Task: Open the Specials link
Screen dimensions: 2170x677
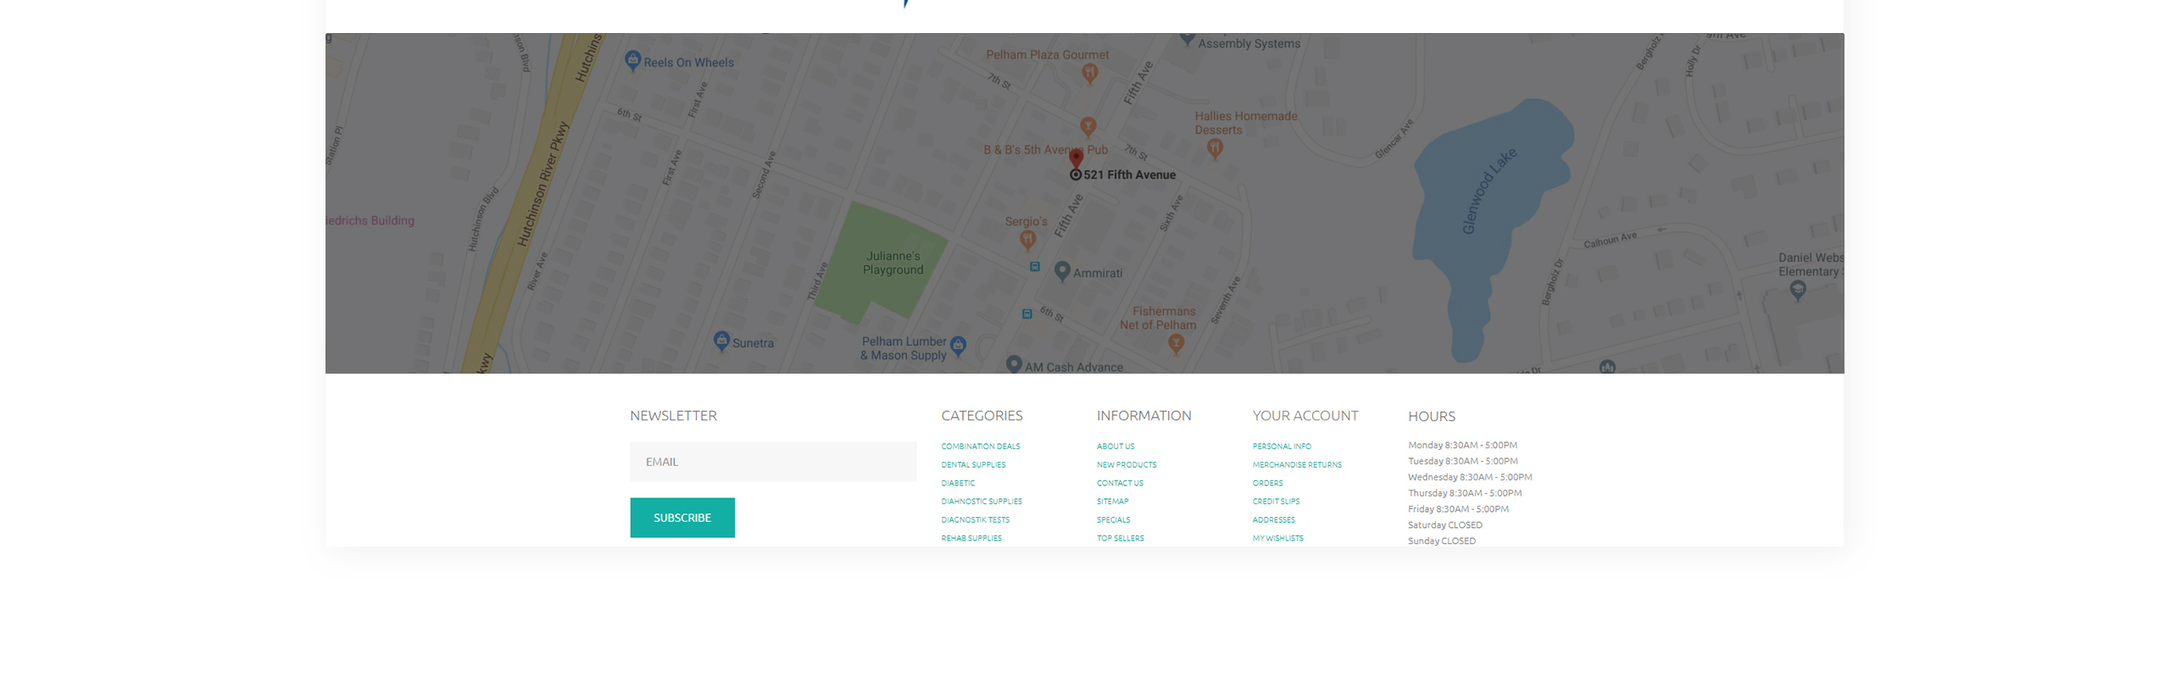Action: click(x=1113, y=519)
